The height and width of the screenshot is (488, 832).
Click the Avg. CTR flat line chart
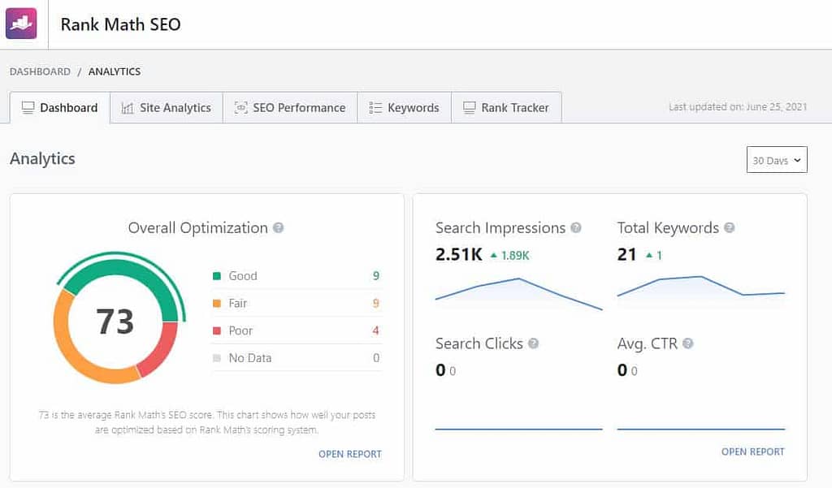click(701, 429)
